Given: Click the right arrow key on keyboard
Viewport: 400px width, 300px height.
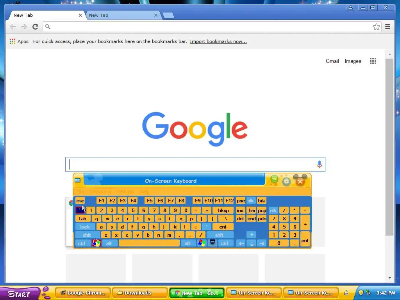Looking at the screenshot, I should click(x=262, y=243).
